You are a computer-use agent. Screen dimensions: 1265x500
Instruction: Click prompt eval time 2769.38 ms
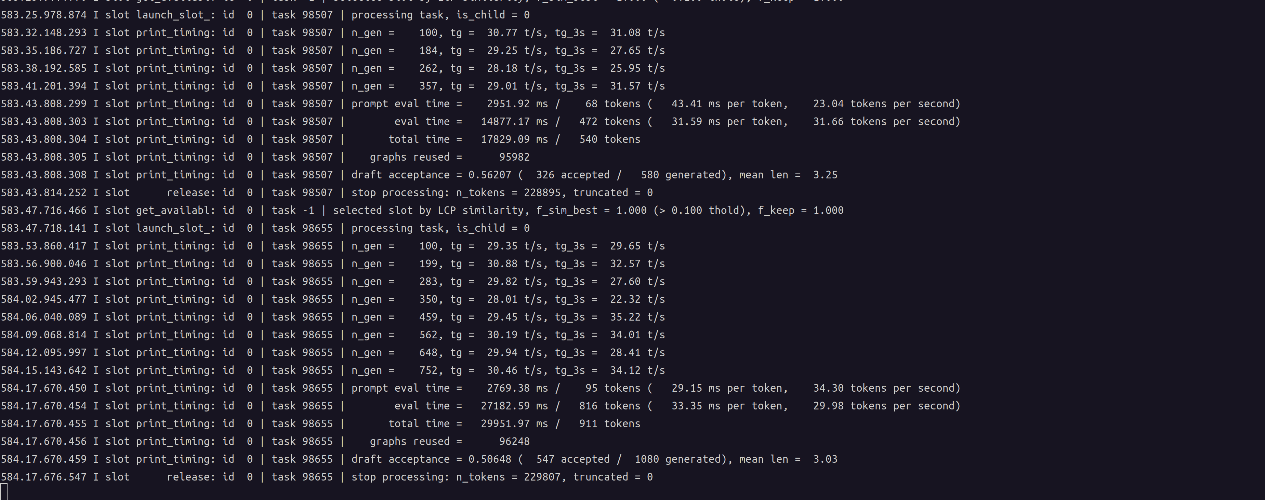point(517,388)
